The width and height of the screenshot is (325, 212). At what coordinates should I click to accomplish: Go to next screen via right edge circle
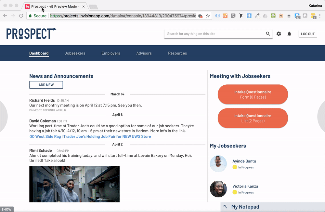[x=321, y=116]
